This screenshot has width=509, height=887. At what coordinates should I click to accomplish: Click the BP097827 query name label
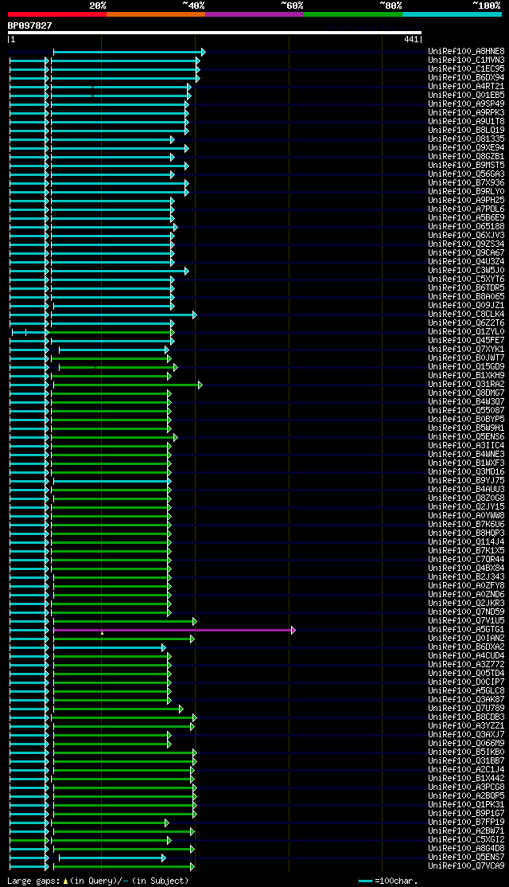(30, 25)
